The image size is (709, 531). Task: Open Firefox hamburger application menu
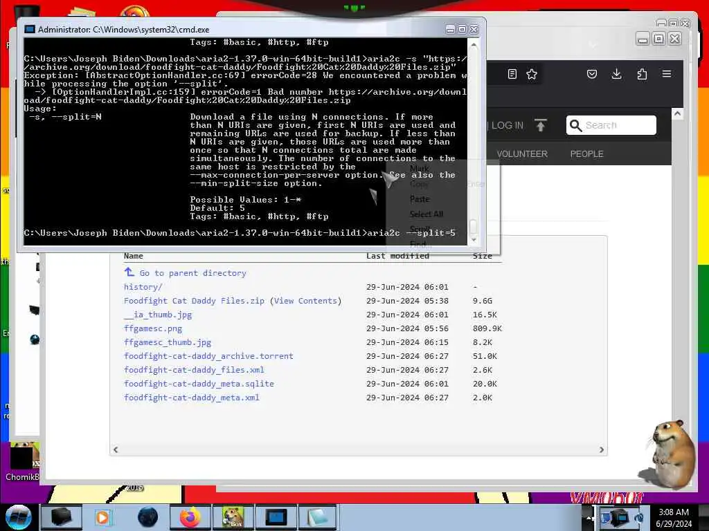(x=667, y=73)
